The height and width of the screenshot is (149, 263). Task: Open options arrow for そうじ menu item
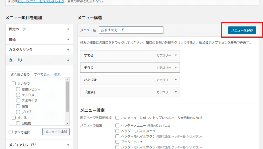click(176, 67)
